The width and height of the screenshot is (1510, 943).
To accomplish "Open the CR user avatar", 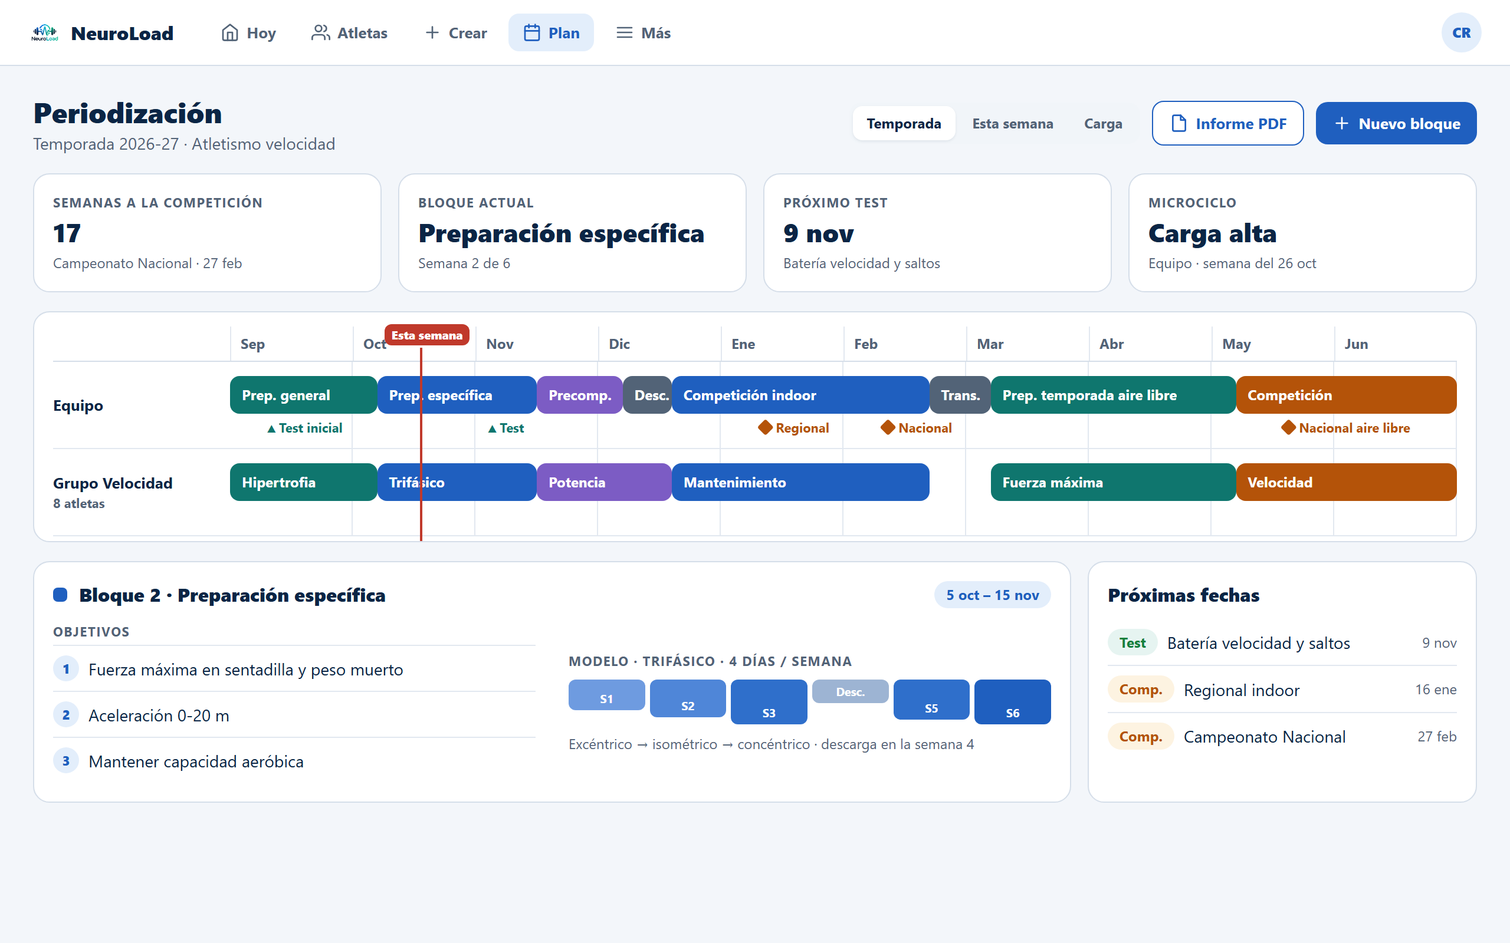I will (x=1460, y=32).
